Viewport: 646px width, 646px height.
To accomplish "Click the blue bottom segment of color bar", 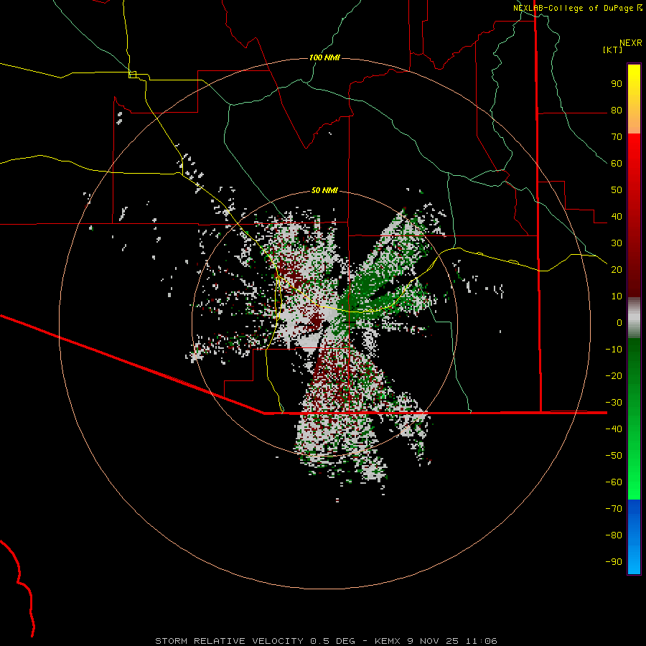I will [x=634, y=537].
